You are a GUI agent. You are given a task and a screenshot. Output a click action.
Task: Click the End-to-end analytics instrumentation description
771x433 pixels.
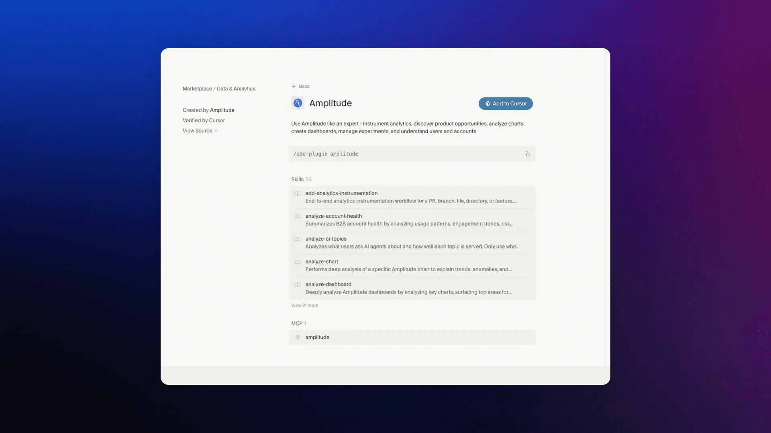point(411,201)
